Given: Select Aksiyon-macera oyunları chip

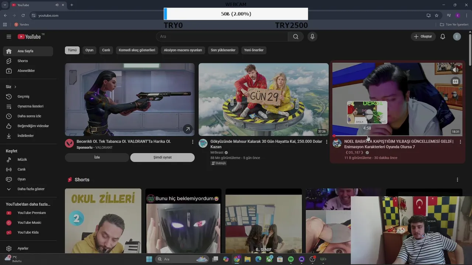Looking at the screenshot, I should [x=183, y=50].
